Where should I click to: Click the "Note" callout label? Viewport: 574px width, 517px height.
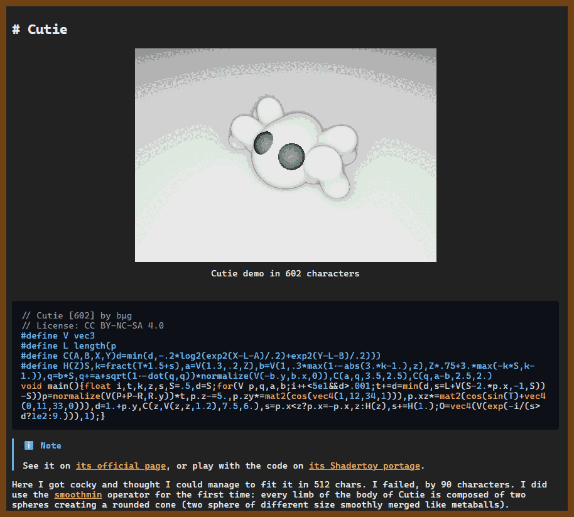tap(51, 445)
